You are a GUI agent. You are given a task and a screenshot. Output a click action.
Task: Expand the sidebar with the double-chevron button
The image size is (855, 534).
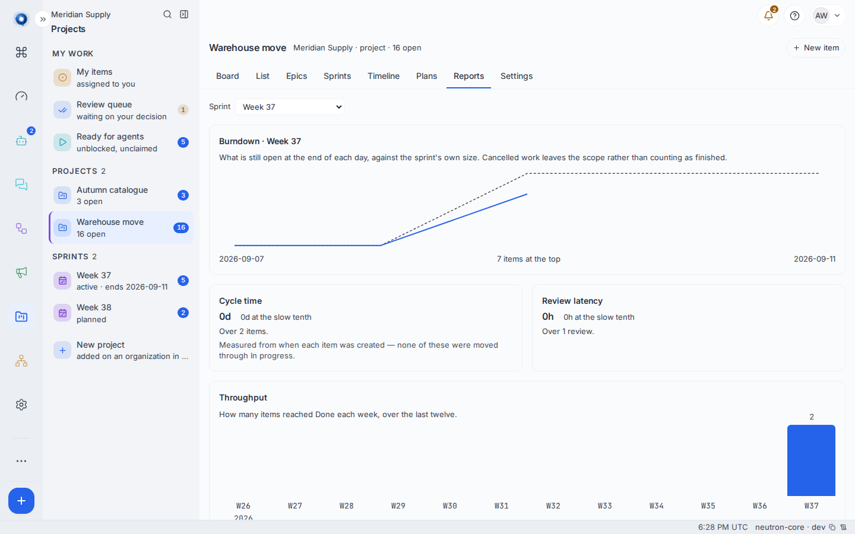pyautogui.click(x=43, y=19)
